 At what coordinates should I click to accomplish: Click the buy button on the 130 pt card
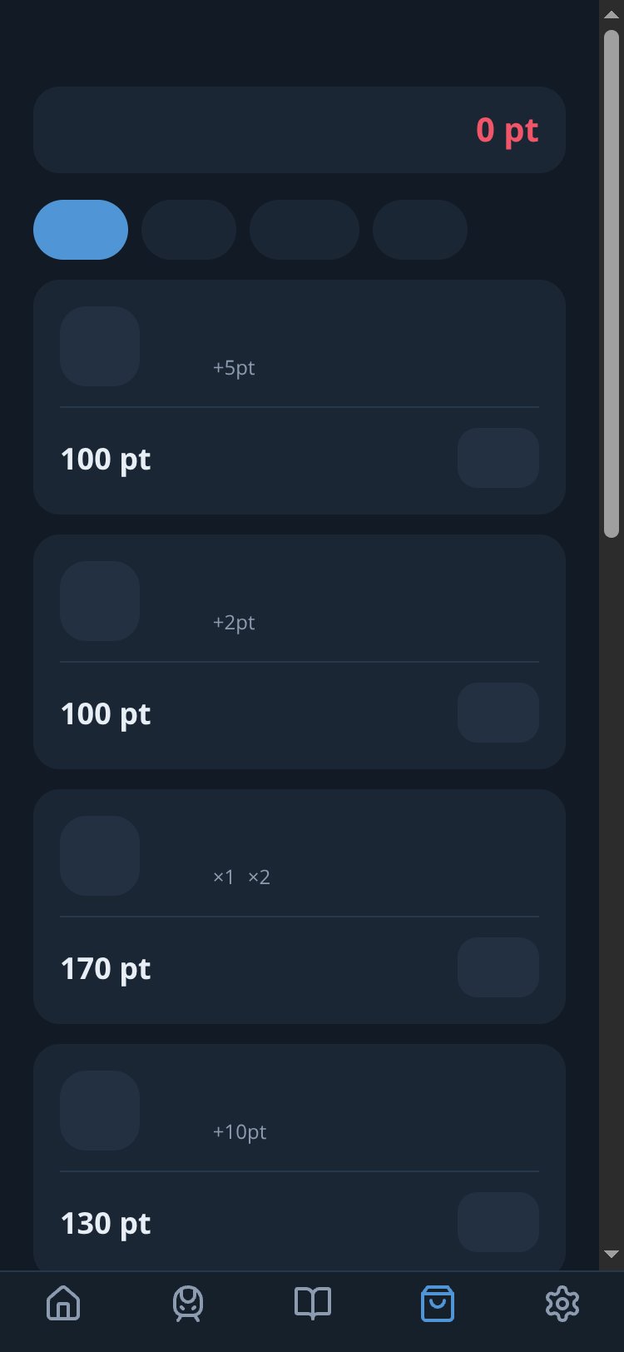(498, 1222)
